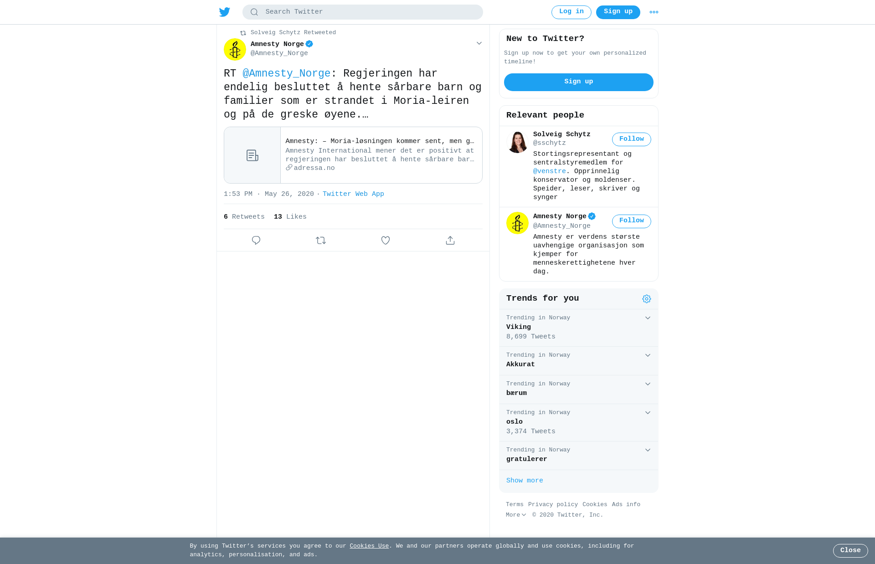This screenshot has width=875, height=564.
Task: Click the retweet icon under the tweet
Action: (x=321, y=240)
